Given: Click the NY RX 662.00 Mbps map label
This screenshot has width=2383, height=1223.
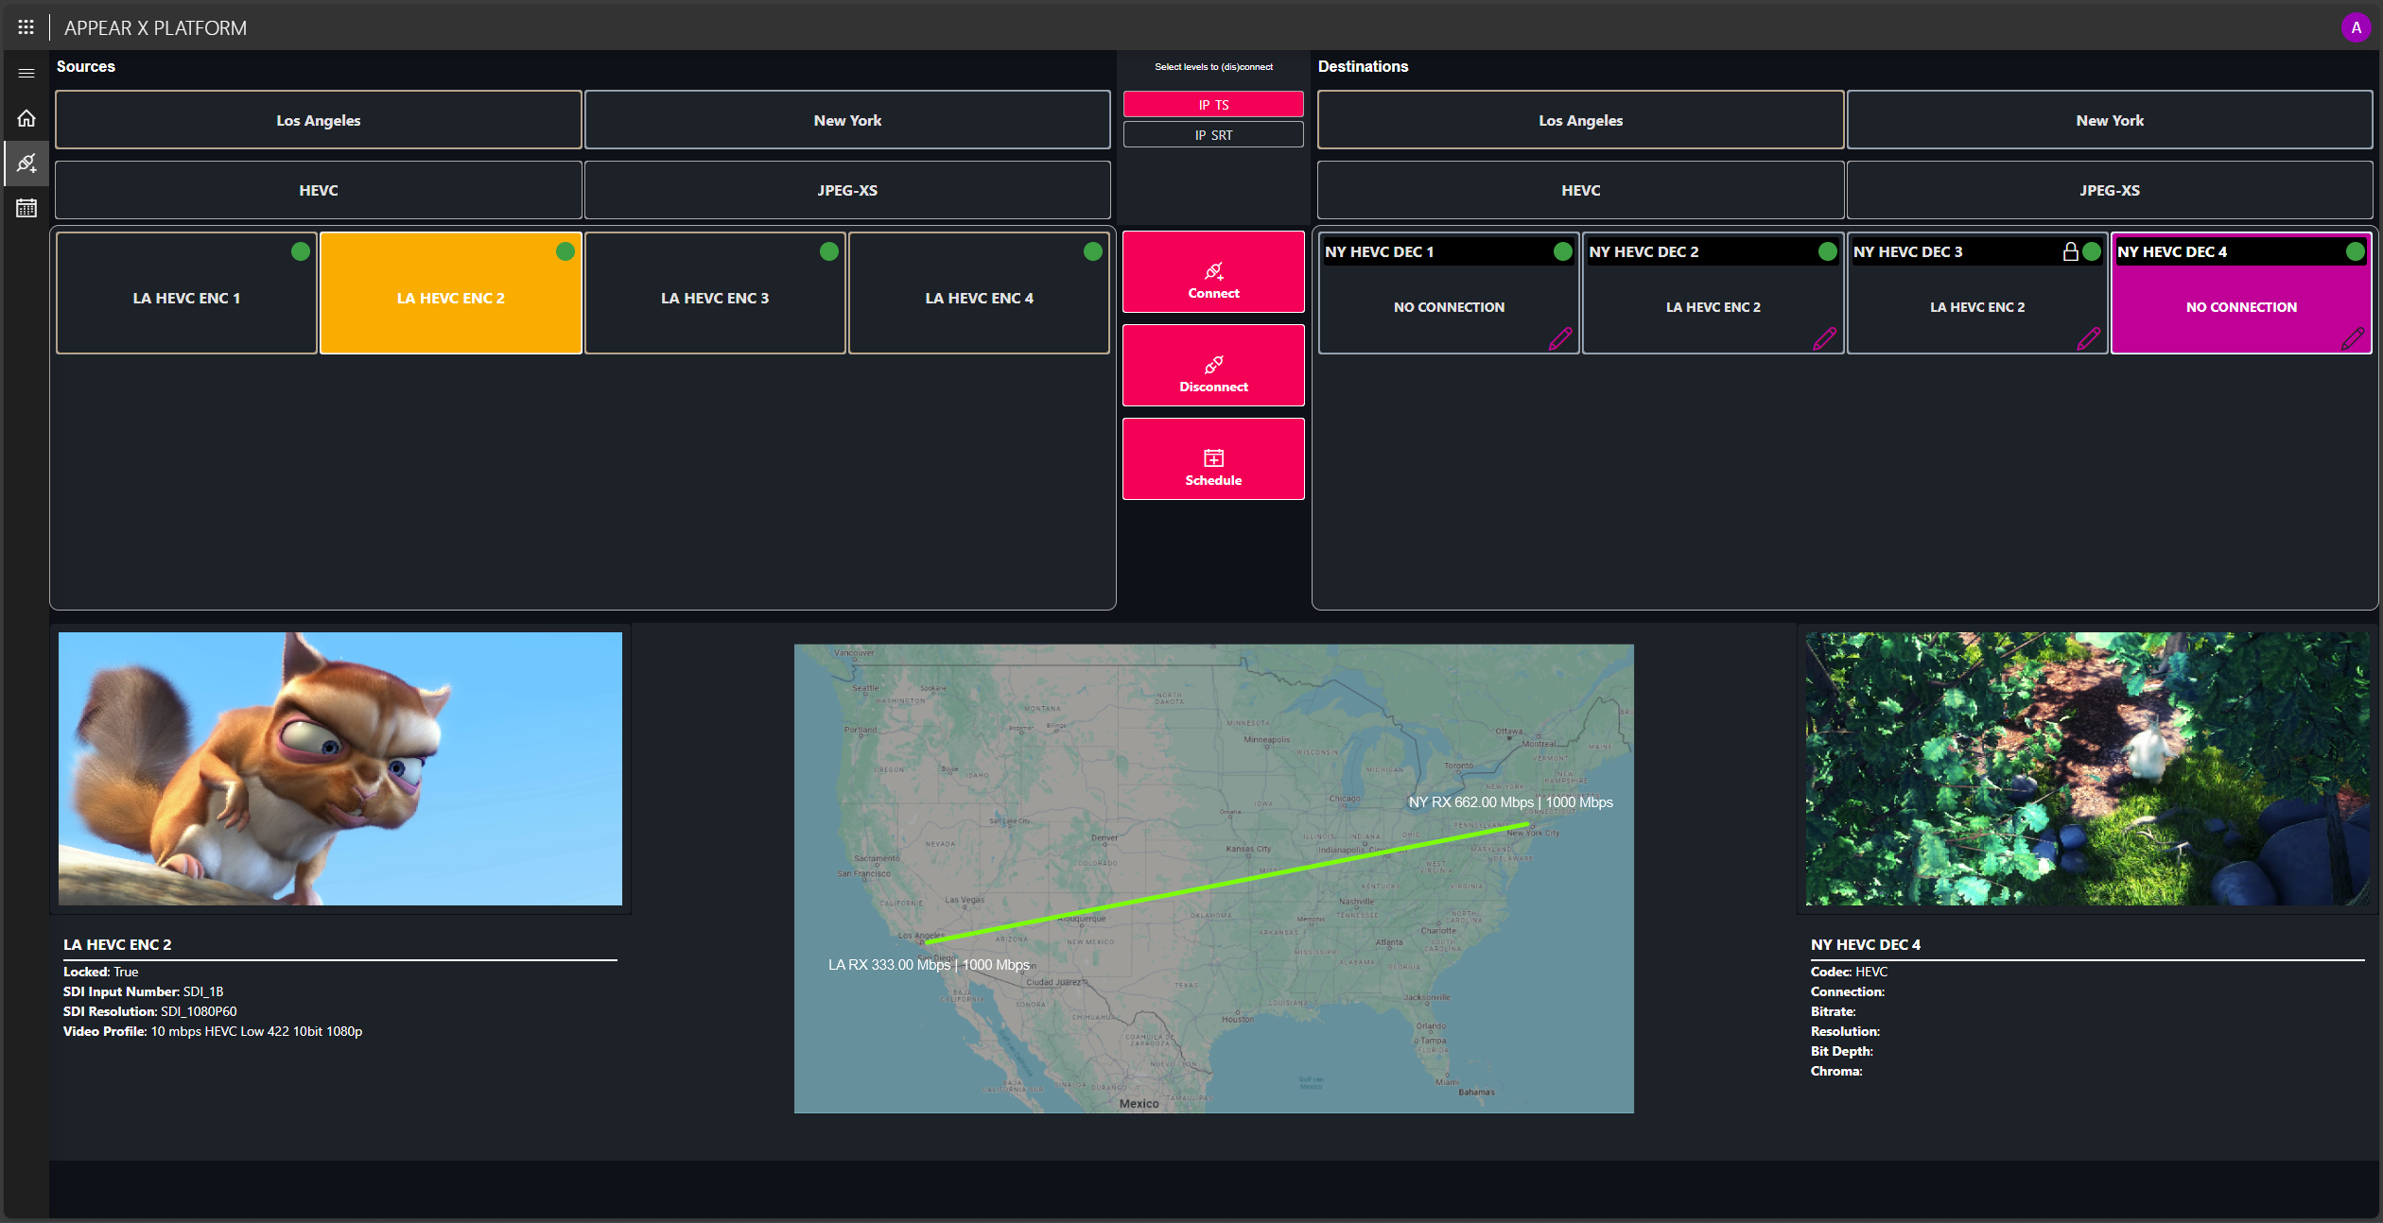Looking at the screenshot, I should tap(1510, 802).
